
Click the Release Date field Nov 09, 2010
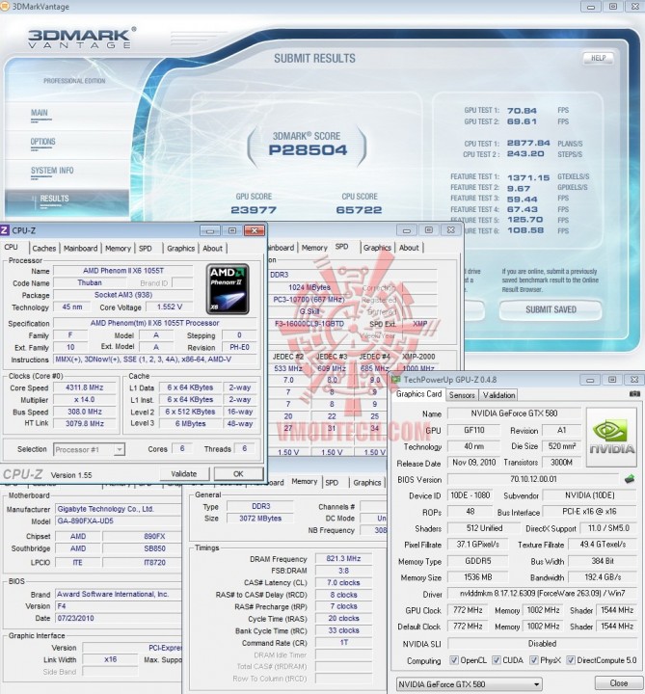pyautogui.click(x=474, y=463)
